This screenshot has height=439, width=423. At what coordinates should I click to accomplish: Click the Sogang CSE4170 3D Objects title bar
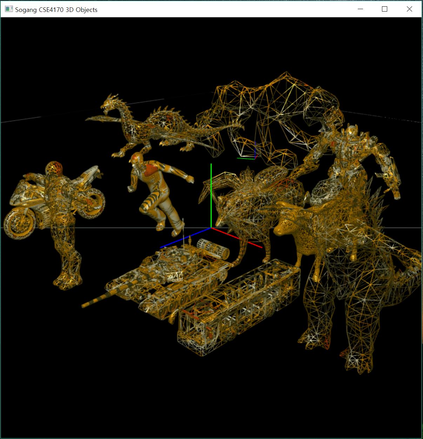(x=140, y=9)
